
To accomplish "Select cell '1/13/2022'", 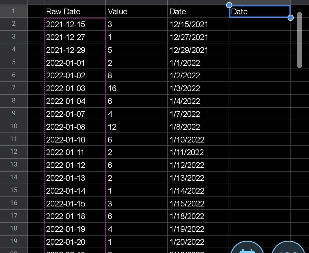I will (198, 178).
